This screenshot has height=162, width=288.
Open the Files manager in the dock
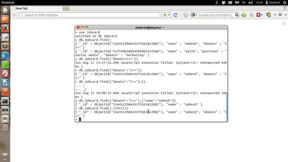(5, 19)
